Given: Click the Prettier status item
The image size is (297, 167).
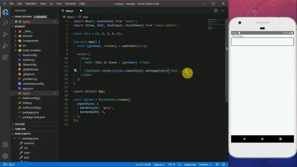Looking at the screenshot, I should 205,165.
